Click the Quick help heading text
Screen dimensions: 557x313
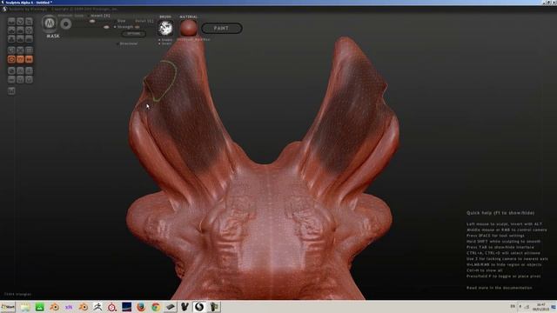tap(500, 213)
